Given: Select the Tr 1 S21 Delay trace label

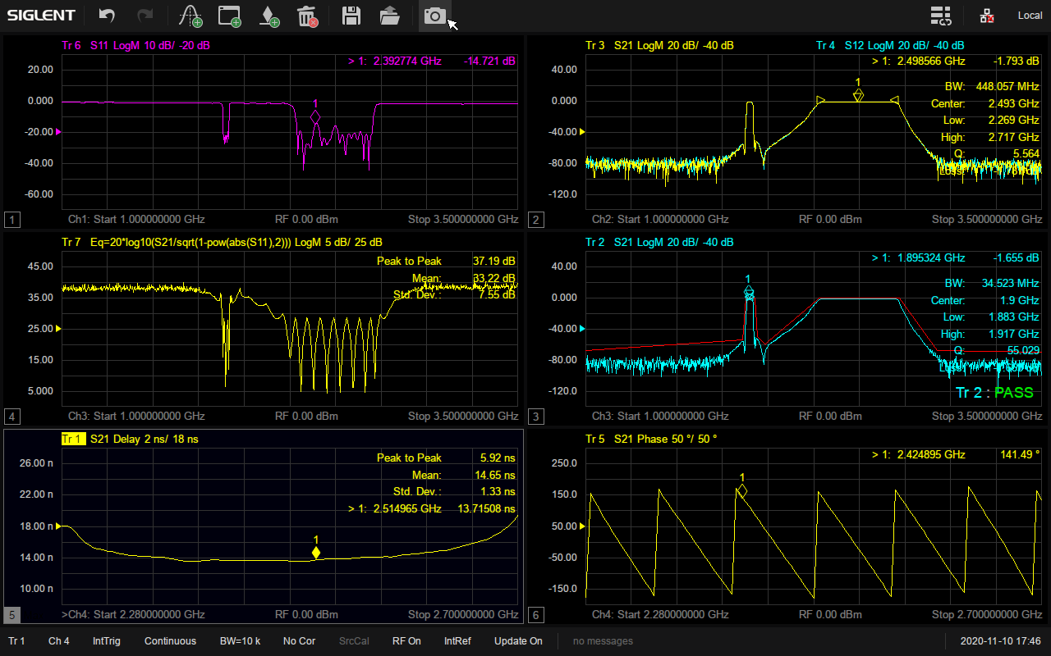Looking at the screenshot, I should pos(130,440).
